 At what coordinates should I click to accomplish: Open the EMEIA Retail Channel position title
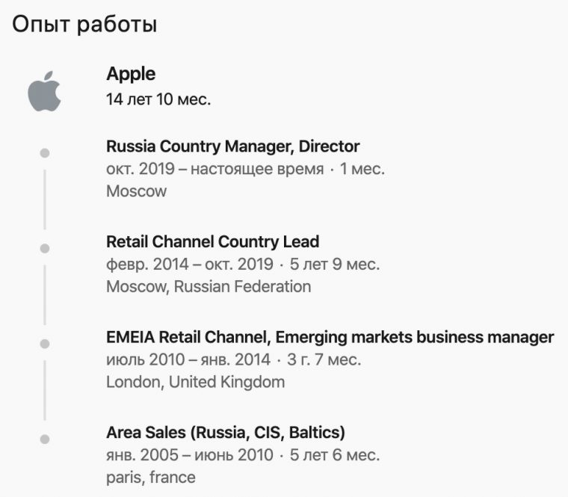pyautogui.click(x=330, y=338)
